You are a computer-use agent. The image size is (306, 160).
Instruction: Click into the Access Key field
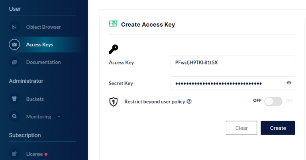coord(232,62)
